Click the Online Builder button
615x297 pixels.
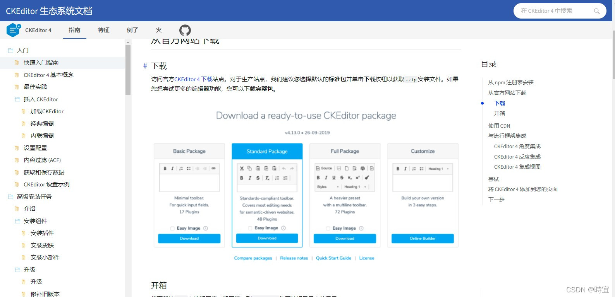coord(423,239)
